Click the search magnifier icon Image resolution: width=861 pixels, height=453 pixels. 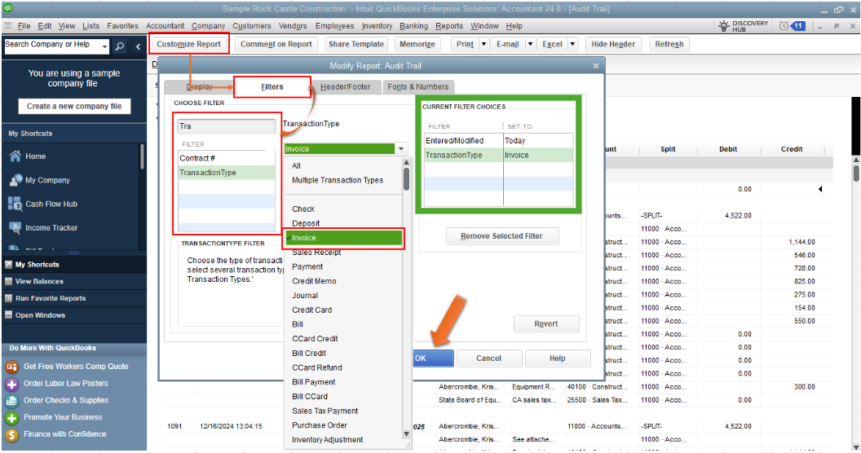coord(120,46)
